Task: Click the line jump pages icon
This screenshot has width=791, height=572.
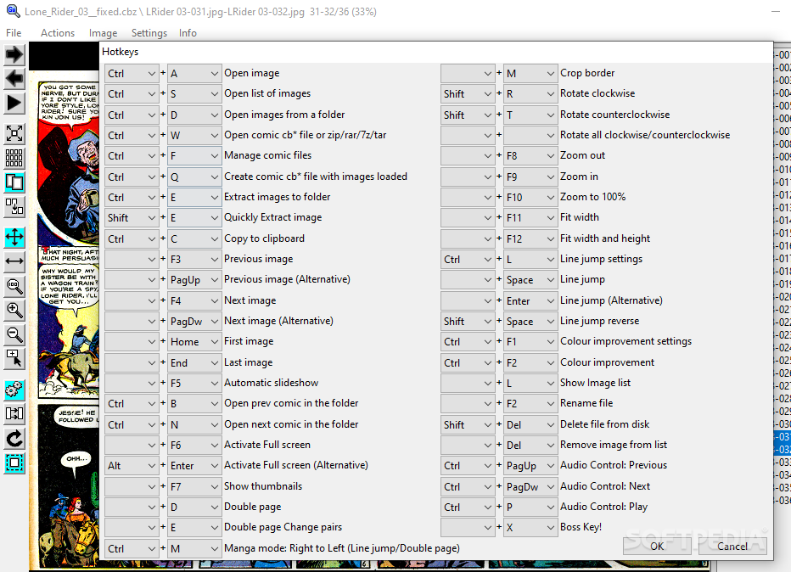Action: point(14,414)
